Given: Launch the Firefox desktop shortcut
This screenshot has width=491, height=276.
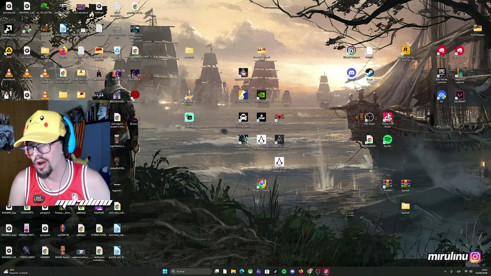Looking at the screenshot, I should (x=63, y=53).
